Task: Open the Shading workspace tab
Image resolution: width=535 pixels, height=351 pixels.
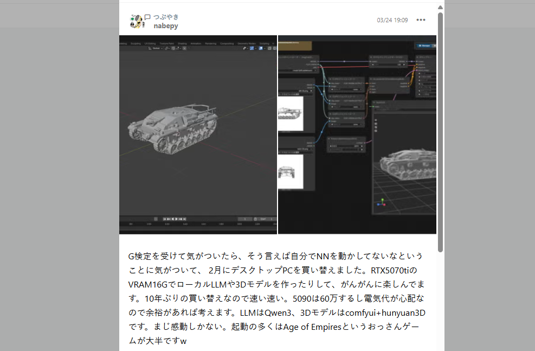Action: pyautogui.click(x=182, y=43)
